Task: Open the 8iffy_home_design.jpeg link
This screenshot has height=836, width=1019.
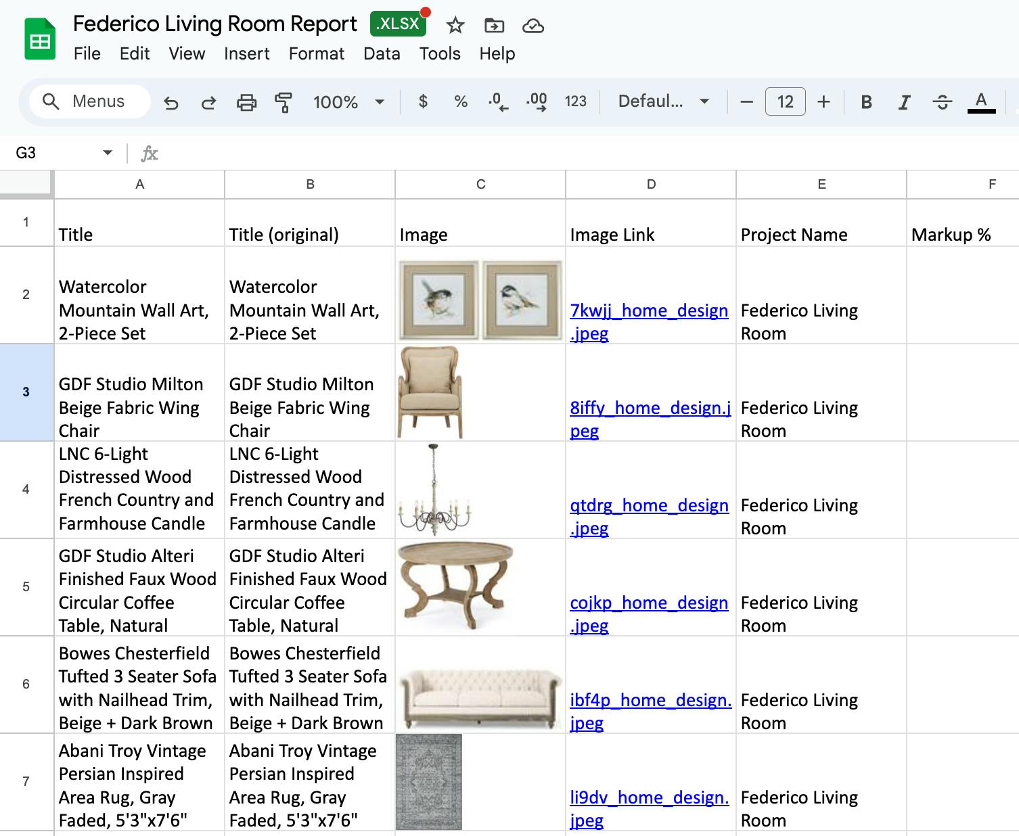Action: click(x=650, y=419)
